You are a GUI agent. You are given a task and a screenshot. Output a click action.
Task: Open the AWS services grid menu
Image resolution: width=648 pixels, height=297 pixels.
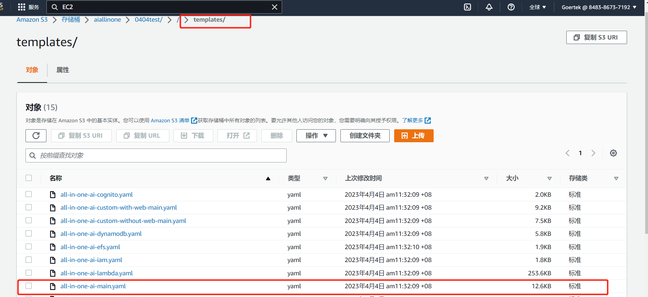coord(22,7)
